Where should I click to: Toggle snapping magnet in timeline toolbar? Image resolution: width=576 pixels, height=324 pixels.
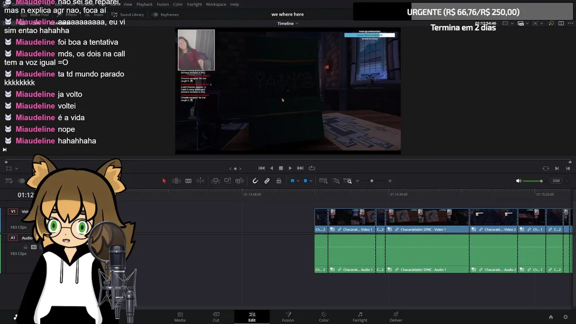[x=255, y=181]
